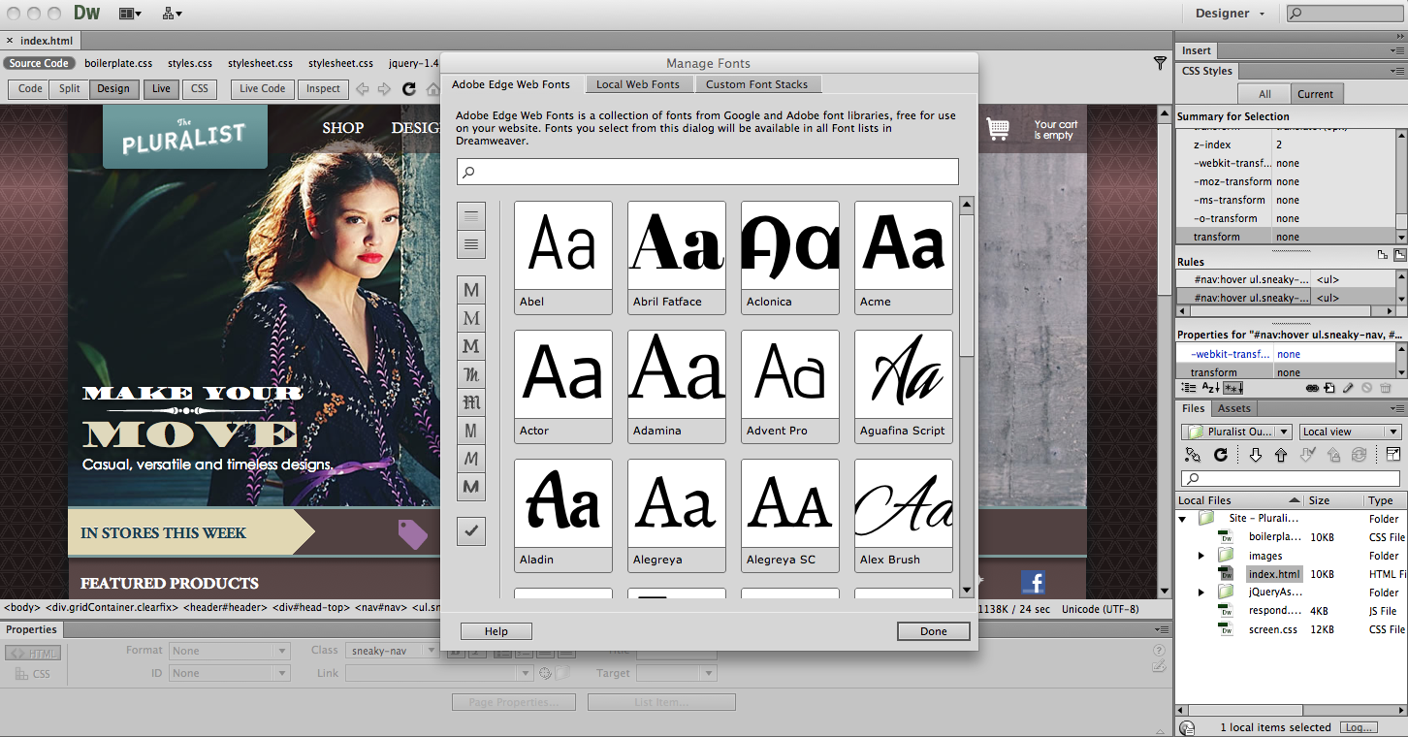Expand the images folder in Local Files
Image resolution: width=1408 pixels, height=737 pixels.
pos(1200,554)
